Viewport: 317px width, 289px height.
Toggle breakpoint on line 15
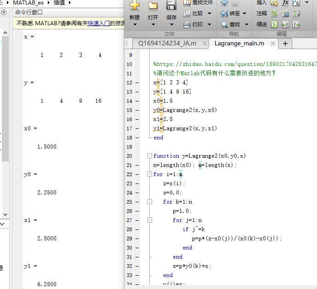[x=137, y=110]
